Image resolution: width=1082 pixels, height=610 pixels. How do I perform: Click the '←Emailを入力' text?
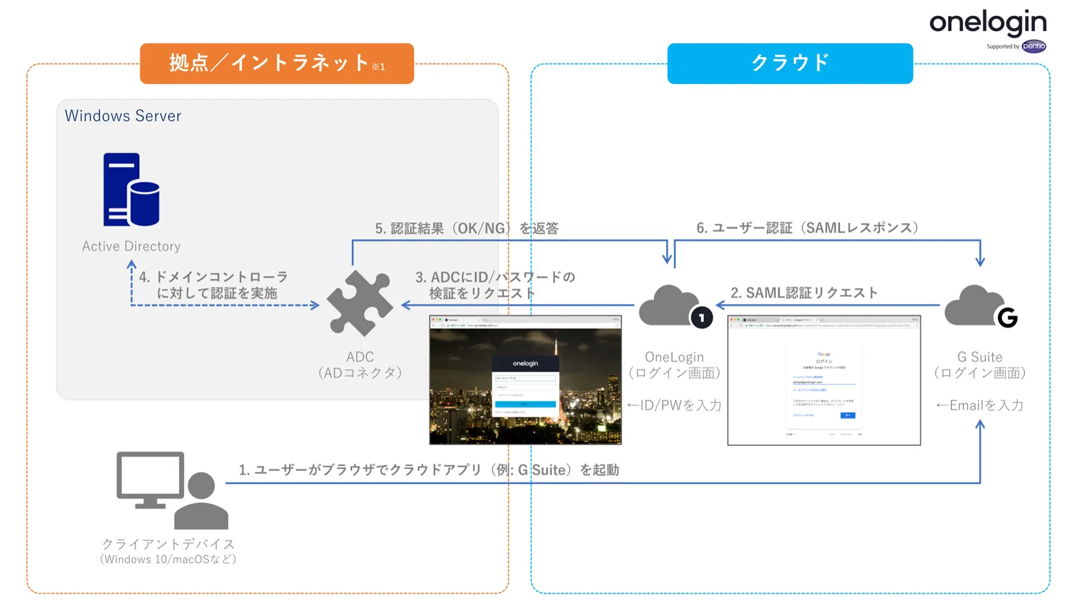979,405
